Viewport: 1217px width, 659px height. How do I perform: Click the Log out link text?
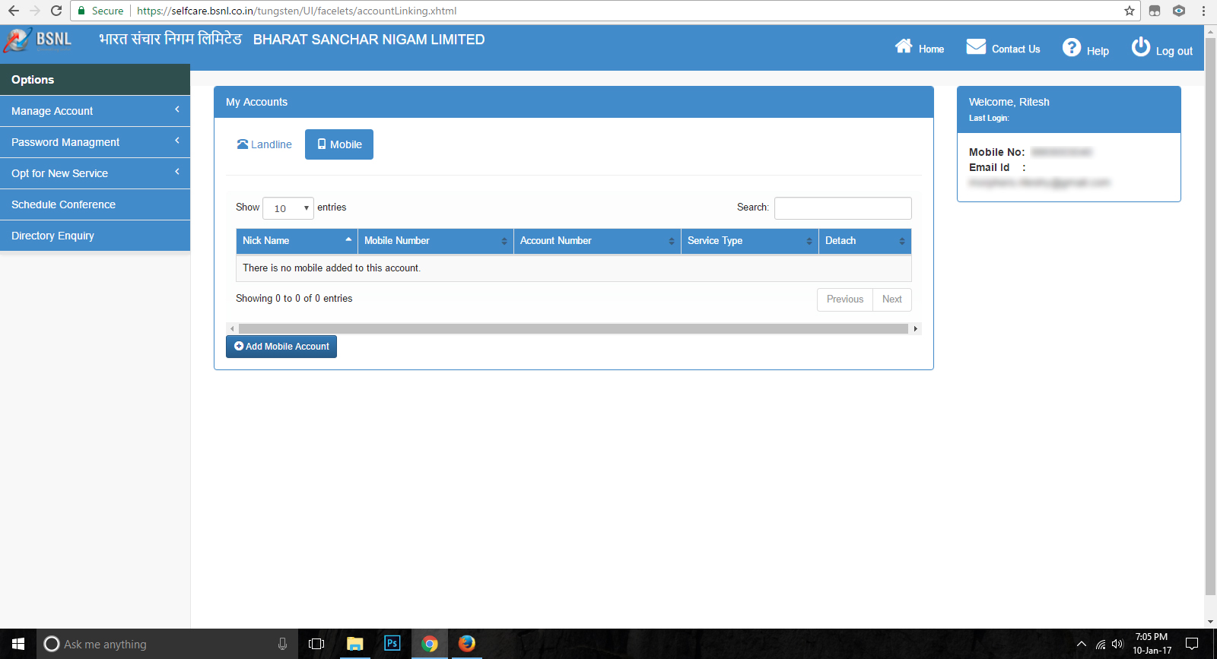point(1174,51)
